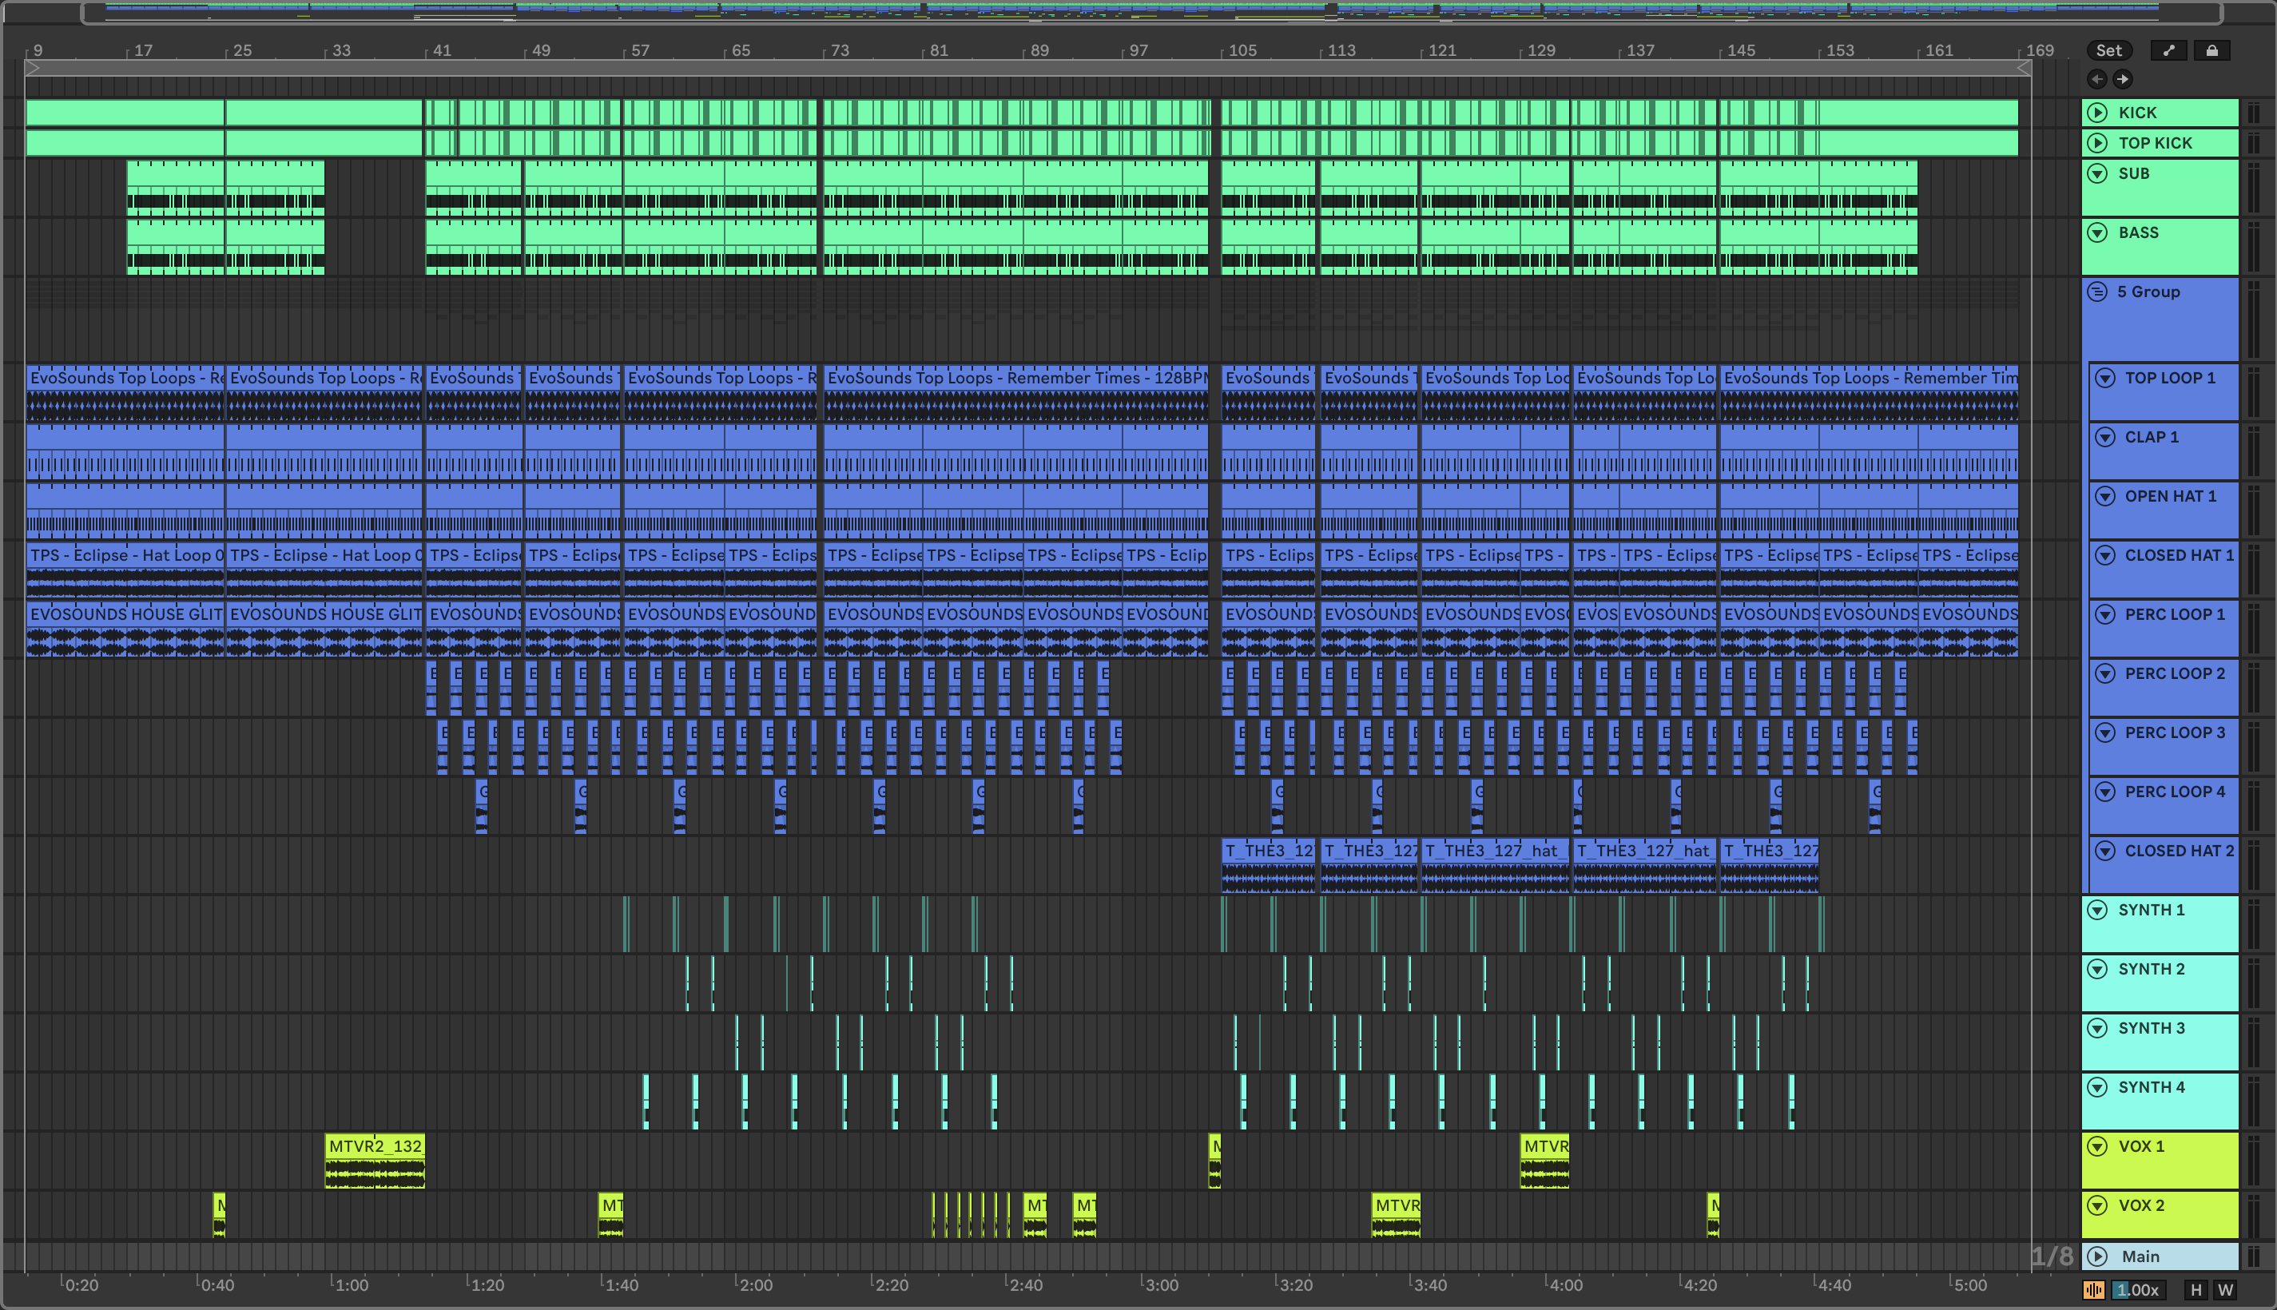Collapse the SUB track

(x=2097, y=173)
